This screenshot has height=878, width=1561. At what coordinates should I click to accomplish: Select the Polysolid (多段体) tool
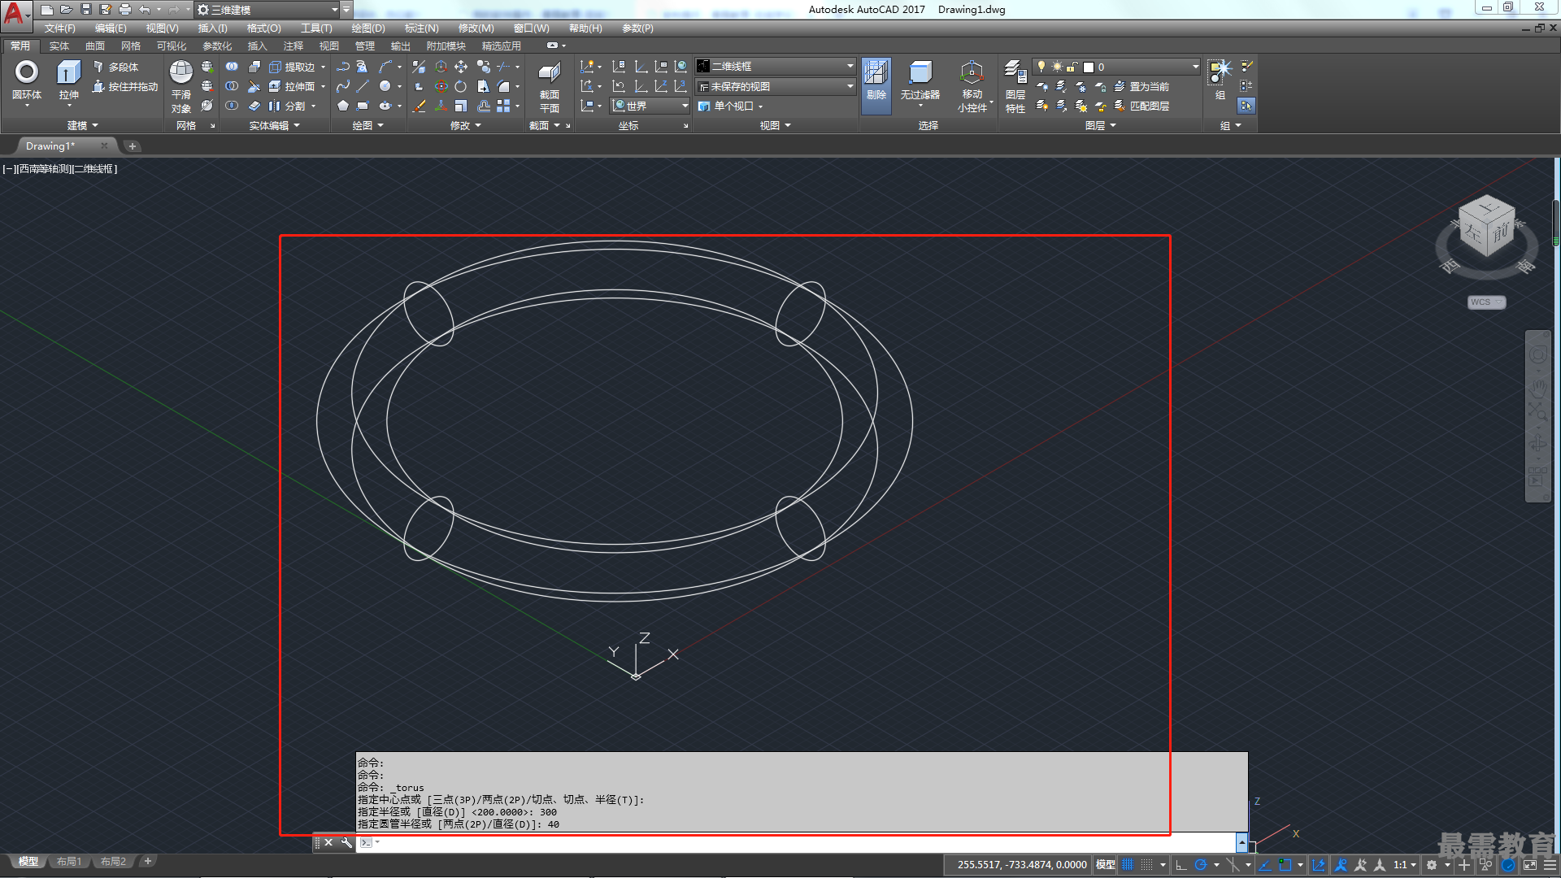point(115,67)
